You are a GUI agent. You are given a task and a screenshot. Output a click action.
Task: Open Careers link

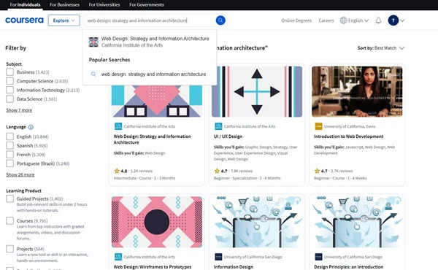[x=326, y=20]
